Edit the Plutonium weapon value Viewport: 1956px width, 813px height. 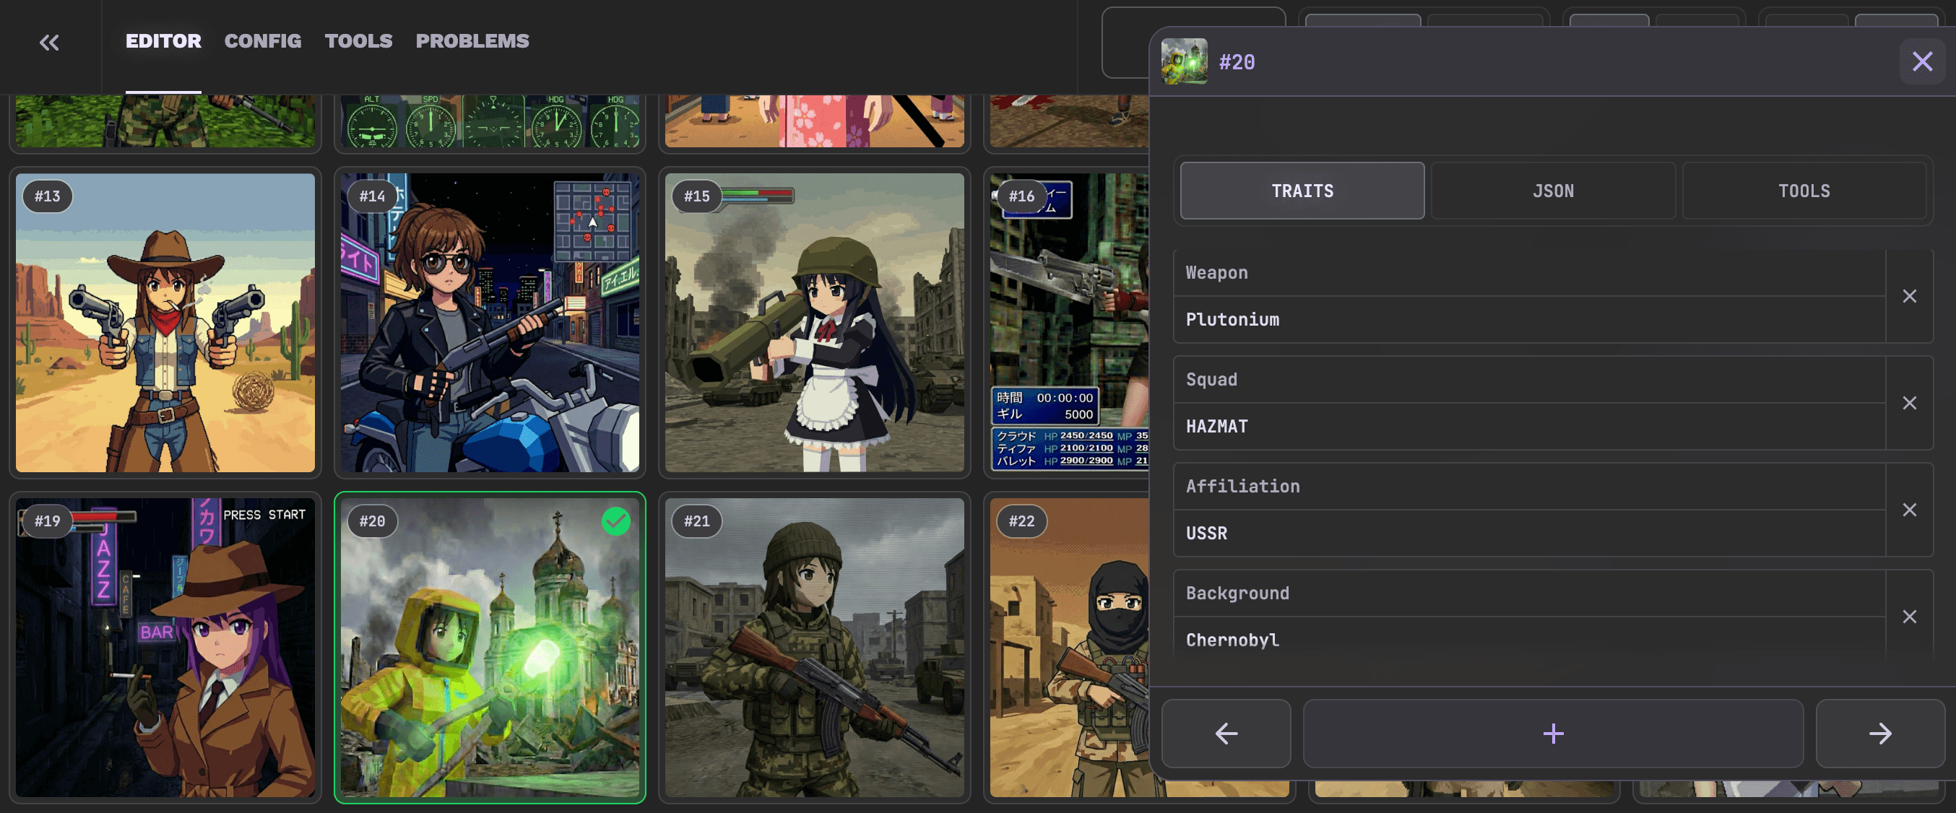[x=1528, y=320]
